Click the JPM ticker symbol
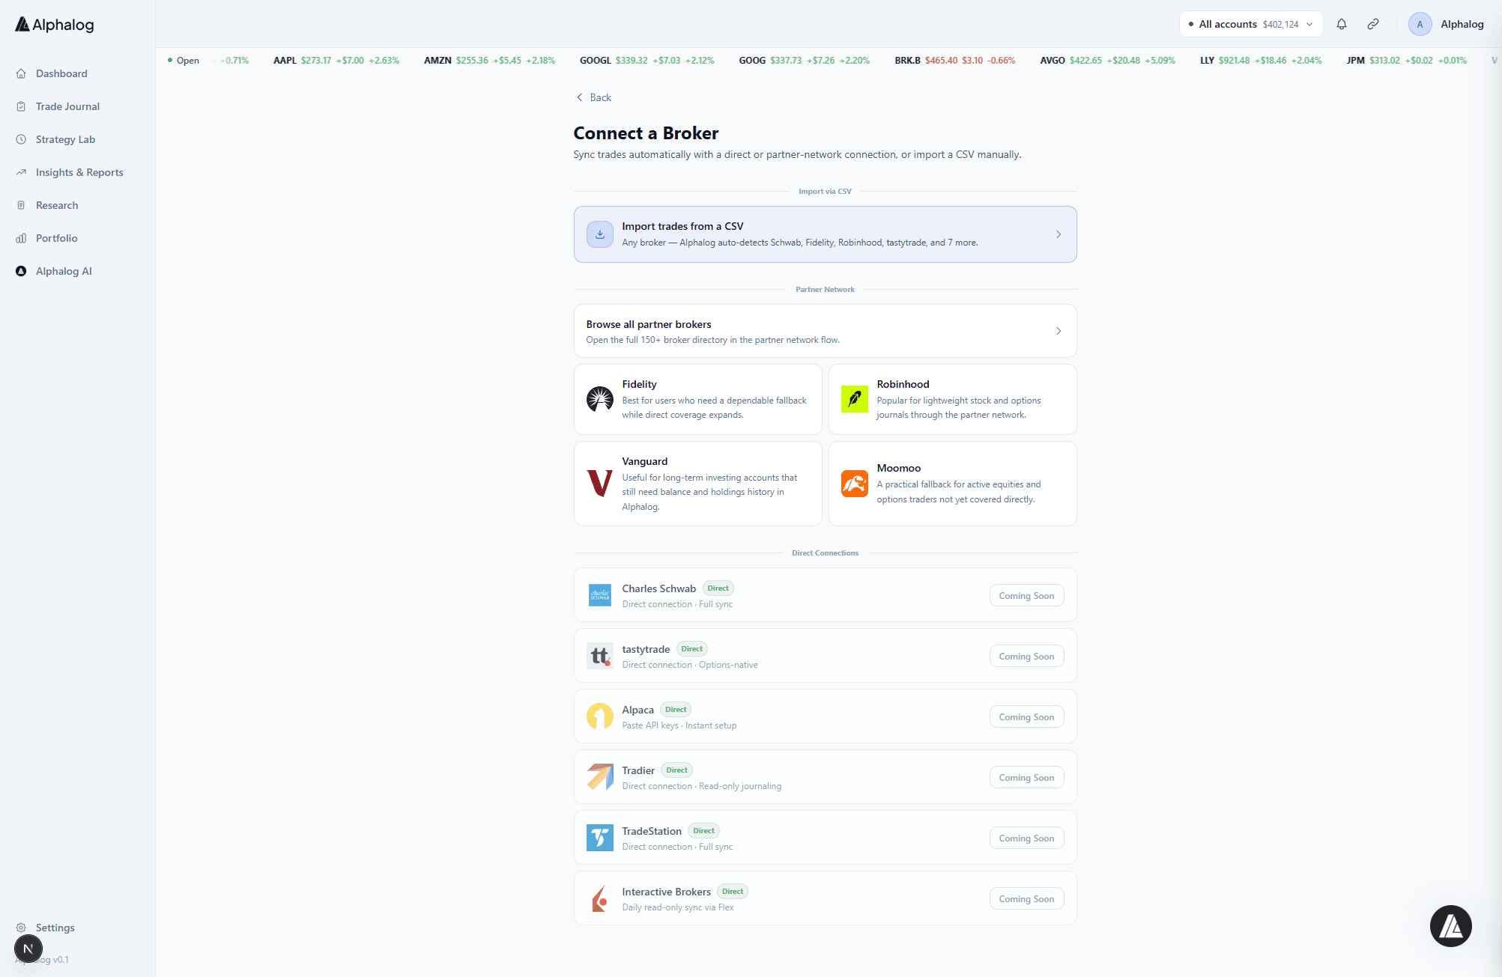This screenshot has height=977, width=1502. pyautogui.click(x=1355, y=61)
